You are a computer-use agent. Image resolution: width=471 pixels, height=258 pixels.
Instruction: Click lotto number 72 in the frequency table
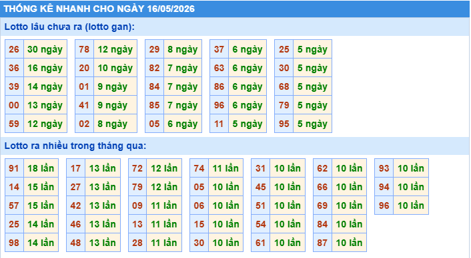pyautogui.click(x=137, y=168)
